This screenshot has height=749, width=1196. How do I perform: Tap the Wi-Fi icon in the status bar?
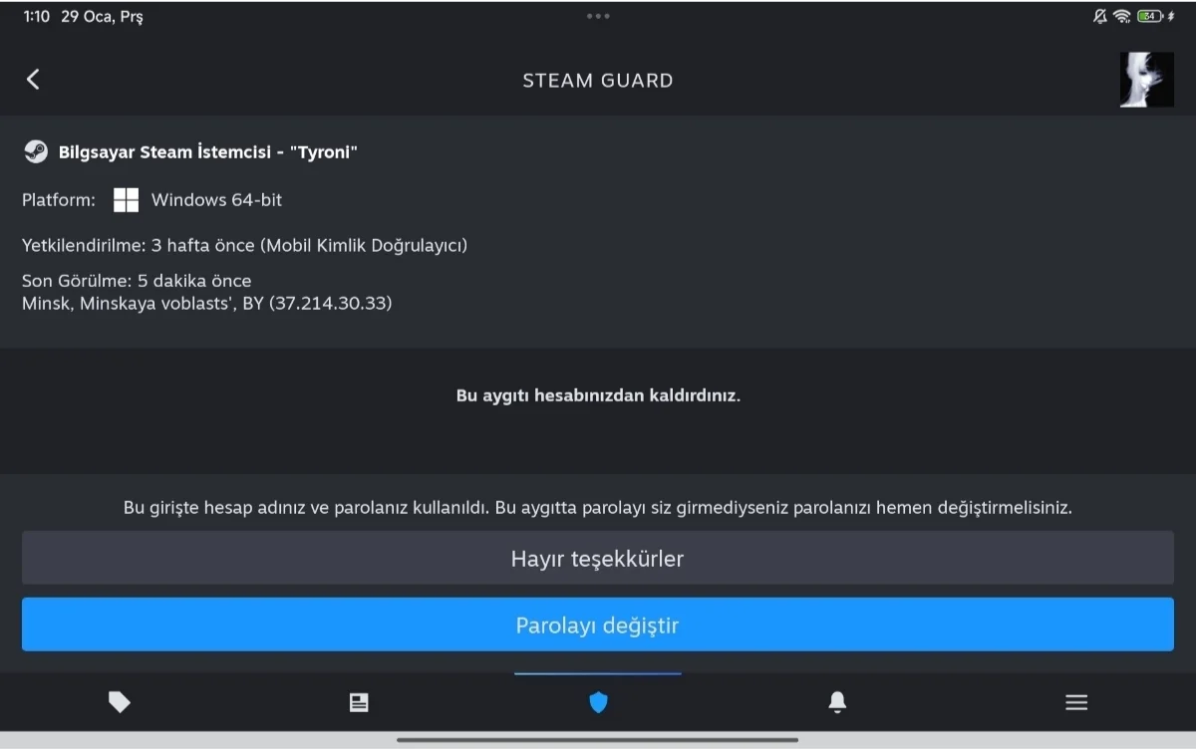coord(1122,17)
